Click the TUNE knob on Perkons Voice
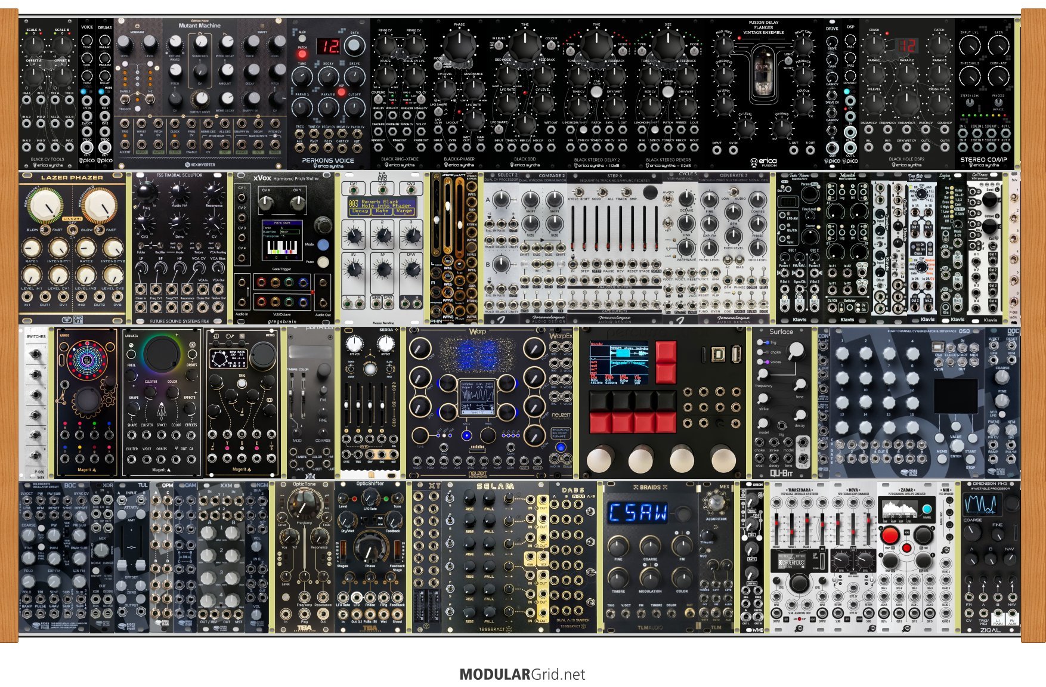 (x=302, y=77)
